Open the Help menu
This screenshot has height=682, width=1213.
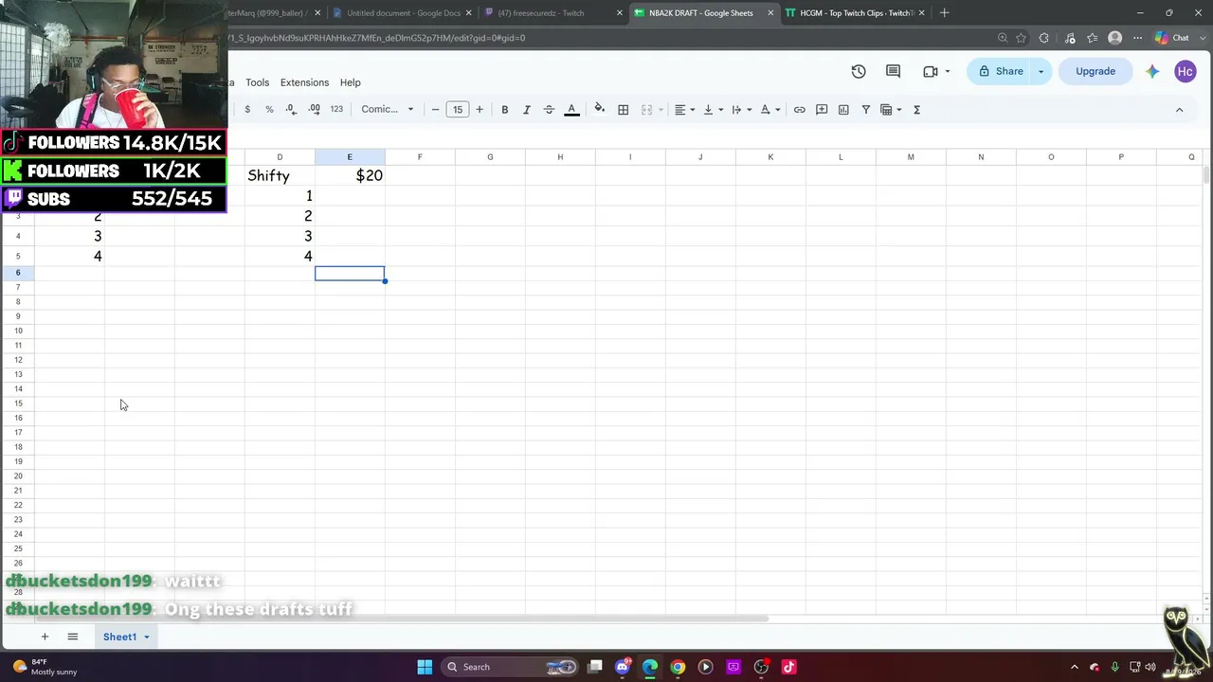(x=351, y=82)
